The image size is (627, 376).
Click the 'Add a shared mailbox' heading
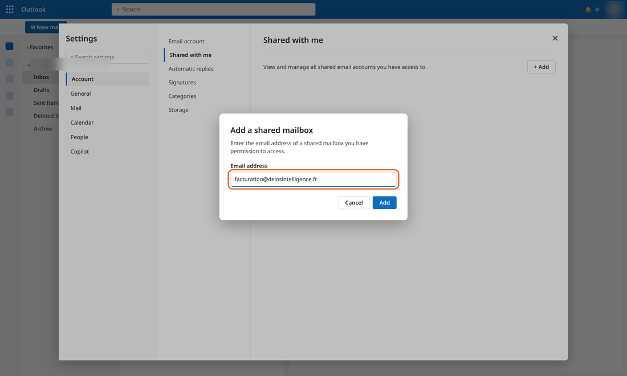[271, 130]
